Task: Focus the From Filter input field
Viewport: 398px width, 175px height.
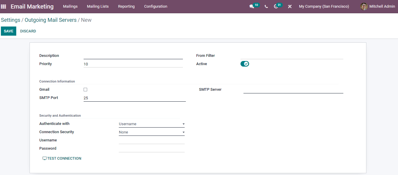Action: pyautogui.click(x=292, y=56)
